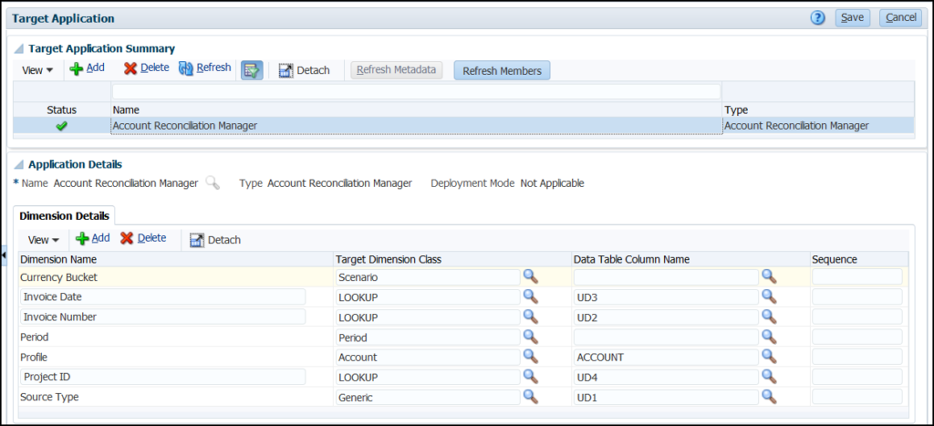Open the Dimension Details tab
Screen dimensions: 934x426
(x=65, y=215)
